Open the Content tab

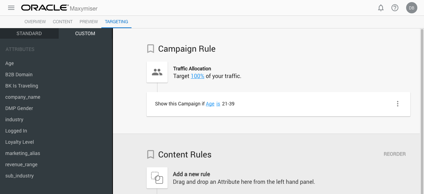point(63,22)
